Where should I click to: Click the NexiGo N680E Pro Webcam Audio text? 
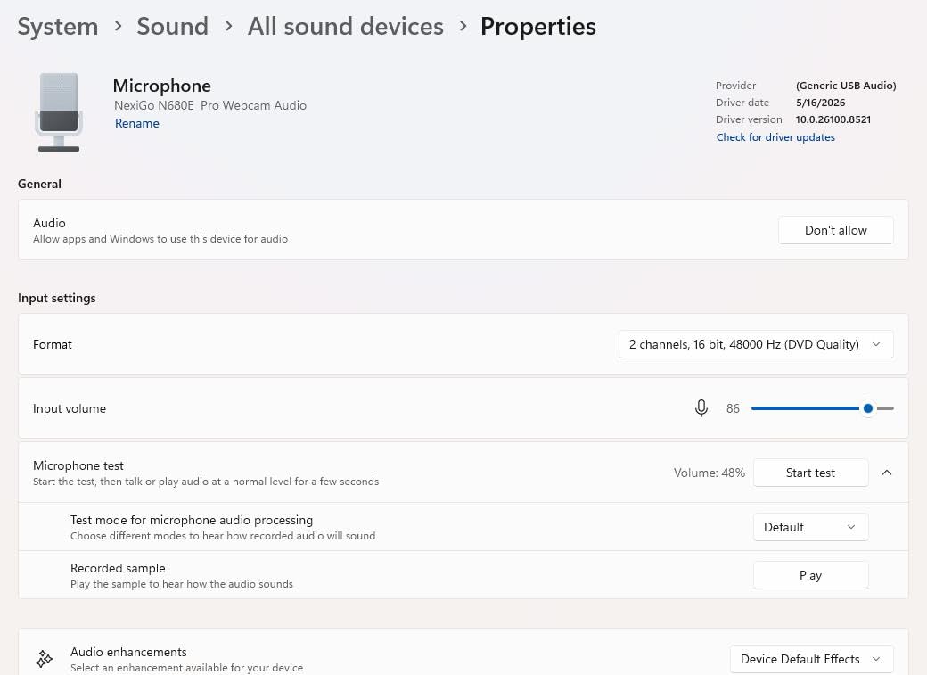click(210, 105)
